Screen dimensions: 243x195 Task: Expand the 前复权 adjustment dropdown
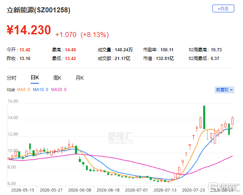[x=224, y=90]
